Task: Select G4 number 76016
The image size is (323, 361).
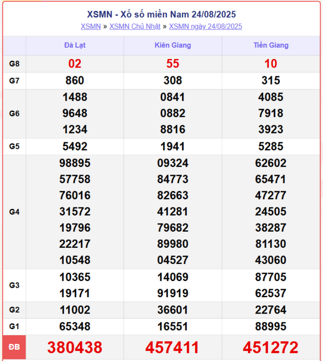Action: (x=75, y=195)
